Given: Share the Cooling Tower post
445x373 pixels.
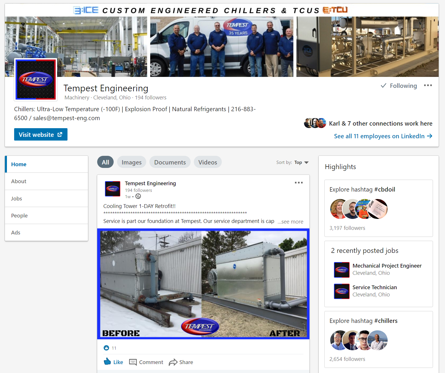Looking at the screenshot, I should coord(181,362).
